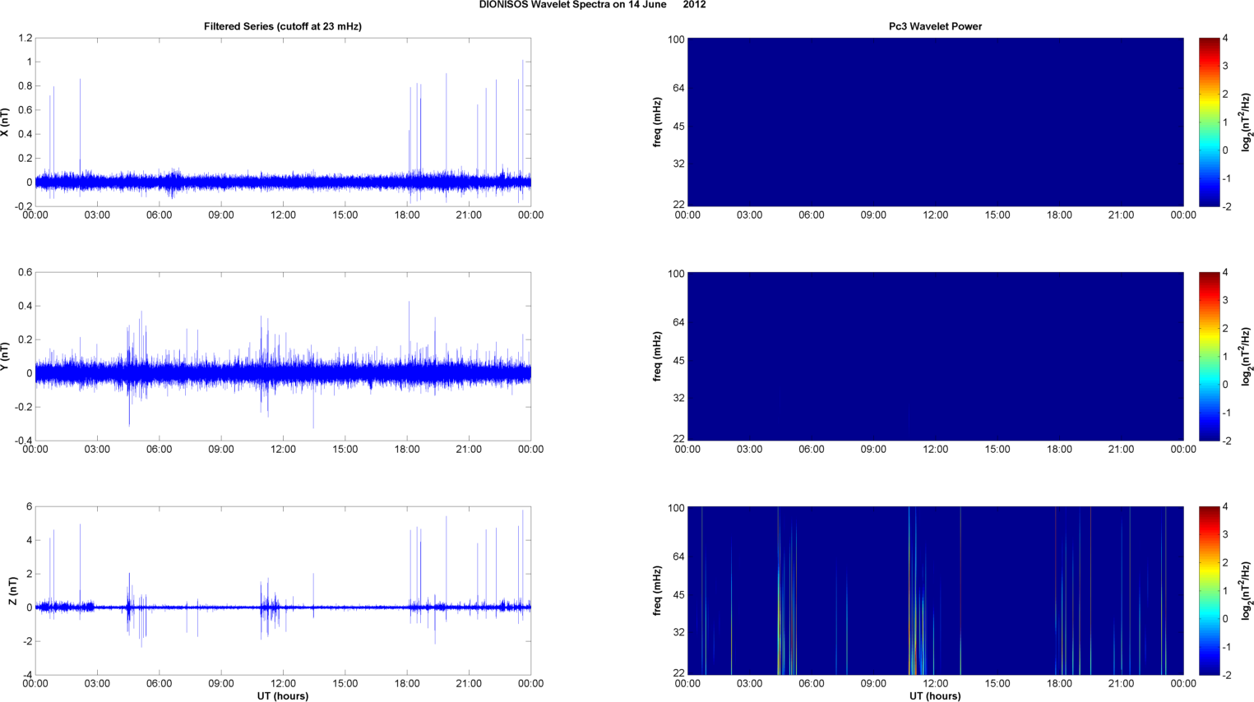Click the middle spectrogram colorbar
This screenshot has height=702, width=1254.
1209,356
